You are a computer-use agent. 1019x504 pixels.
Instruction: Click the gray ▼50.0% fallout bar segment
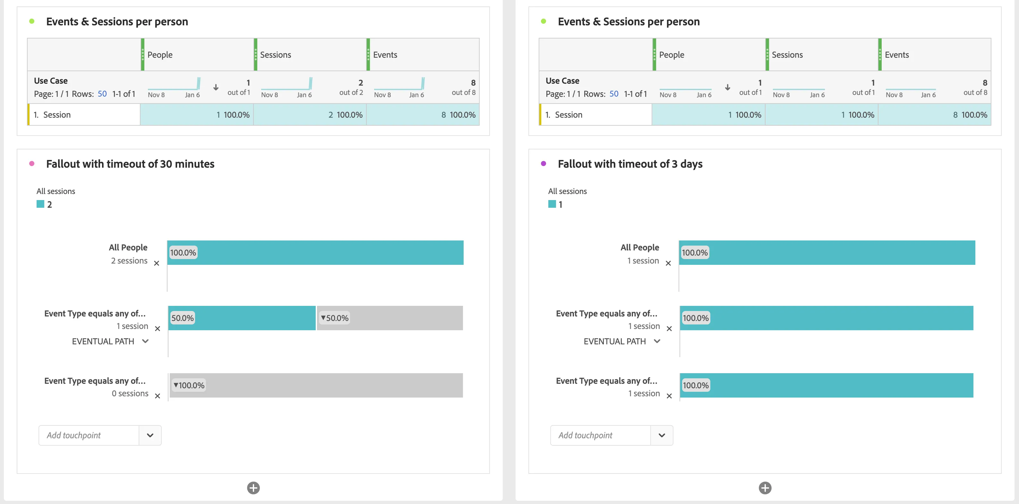[x=390, y=318]
